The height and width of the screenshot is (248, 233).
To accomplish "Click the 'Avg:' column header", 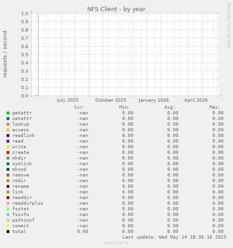I will [170, 107].
